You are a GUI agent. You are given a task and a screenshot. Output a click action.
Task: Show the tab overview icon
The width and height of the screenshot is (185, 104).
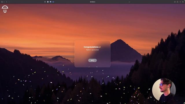183,2
